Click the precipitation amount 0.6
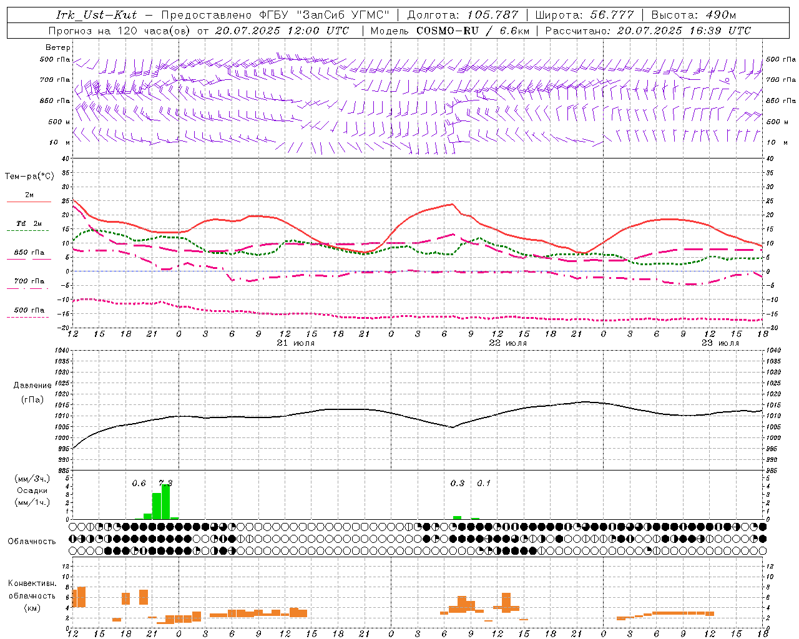Image resolution: width=799 pixels, height=639 pixels. point(139,484)
